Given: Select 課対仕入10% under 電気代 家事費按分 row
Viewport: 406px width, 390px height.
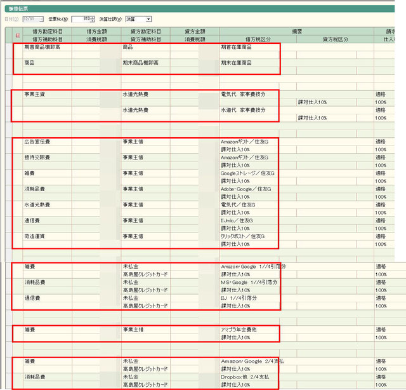Looking at the screenshot, I should point(326,102).
